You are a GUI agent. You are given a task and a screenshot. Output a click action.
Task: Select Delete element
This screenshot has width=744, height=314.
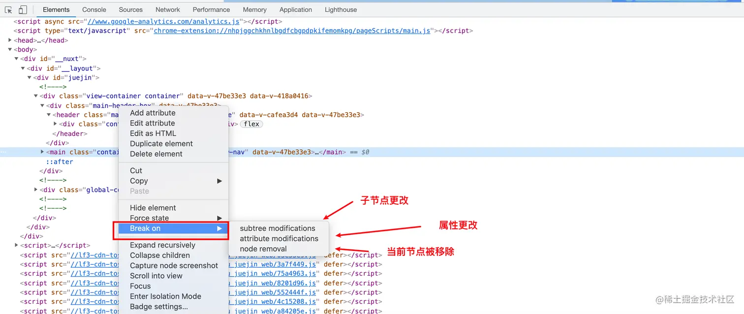click(x=156, y=154)
